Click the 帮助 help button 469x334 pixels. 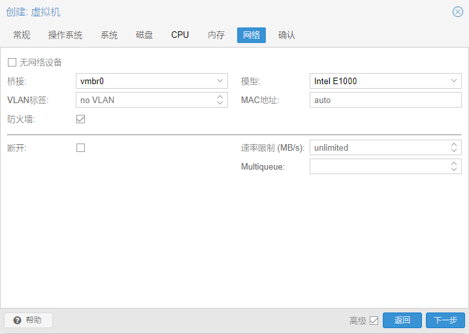(28, 320)
